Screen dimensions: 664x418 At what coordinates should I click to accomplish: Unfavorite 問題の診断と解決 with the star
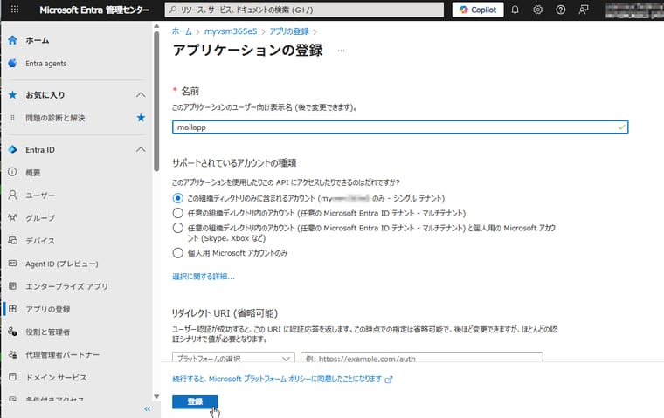point(141,118)
